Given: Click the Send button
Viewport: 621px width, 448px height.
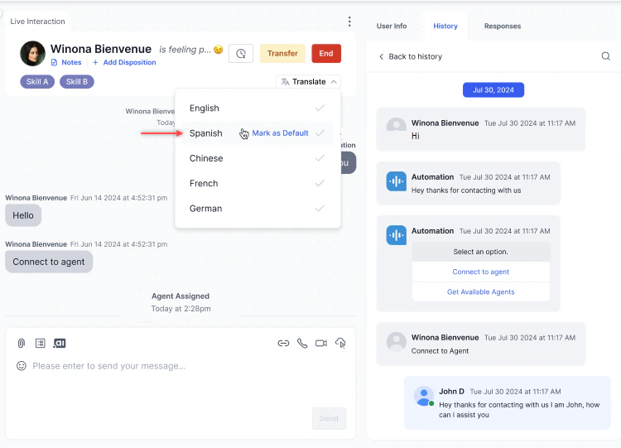Looking at the screenshot, I should pos(329,418).
